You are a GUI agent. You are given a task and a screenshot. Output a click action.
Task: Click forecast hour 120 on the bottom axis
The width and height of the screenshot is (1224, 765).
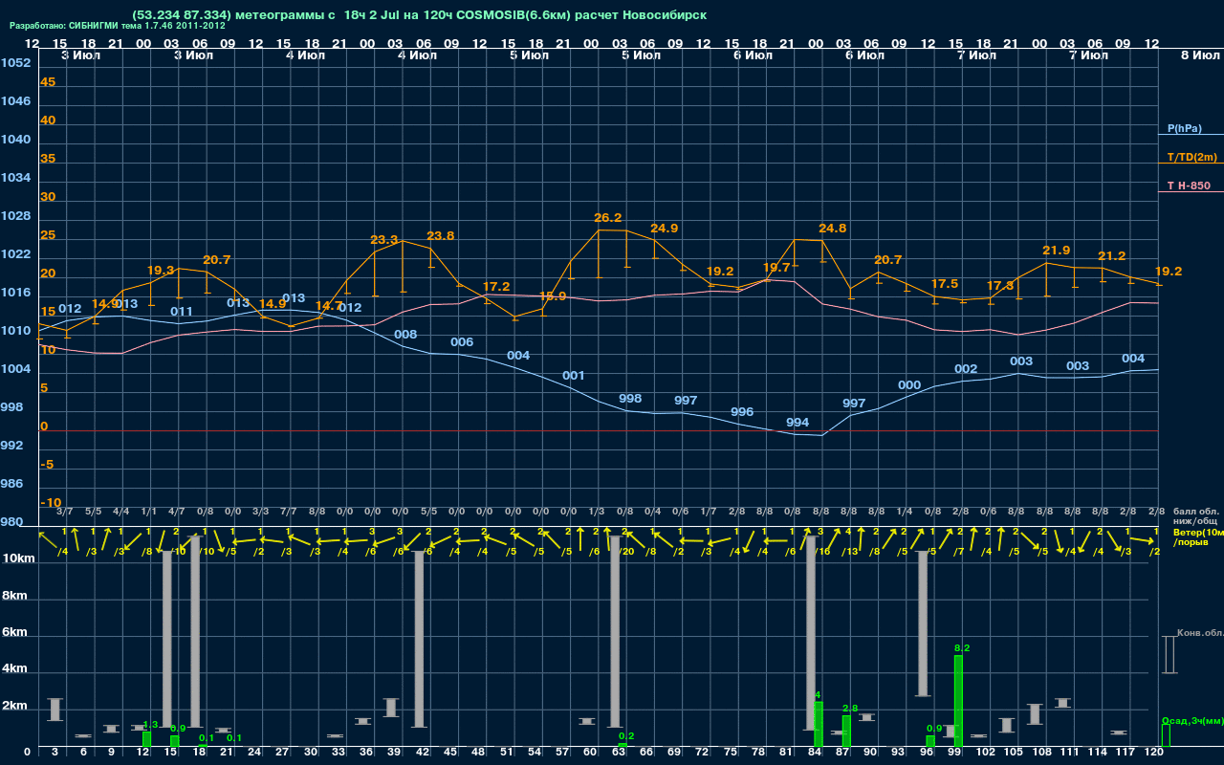click(x=1154, y=753)
